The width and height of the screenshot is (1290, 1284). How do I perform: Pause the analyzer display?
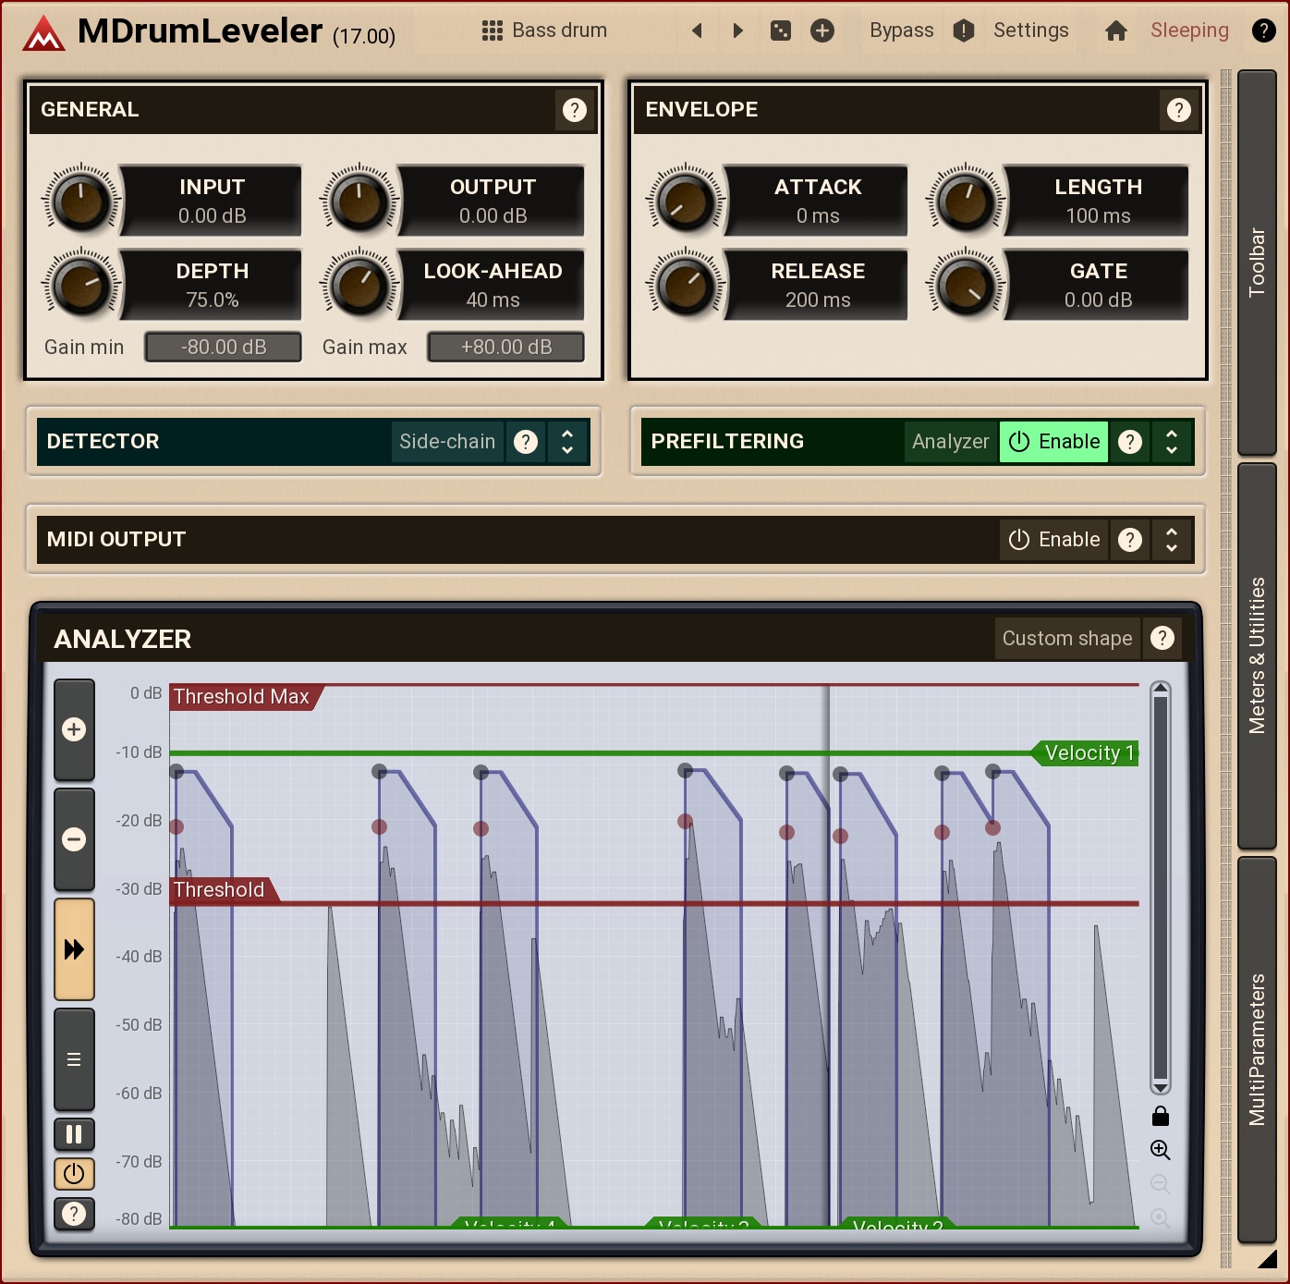tap(74, 1134)
